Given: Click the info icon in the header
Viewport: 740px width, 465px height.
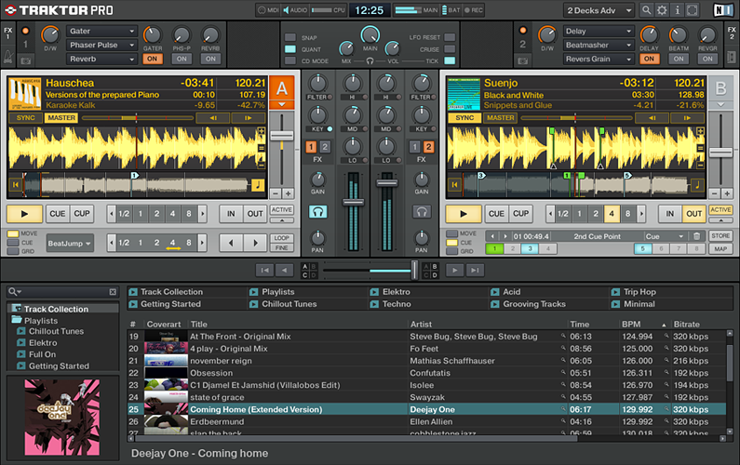Looking at the screenshot, I should pyautogui.click(x=677, y=10).
